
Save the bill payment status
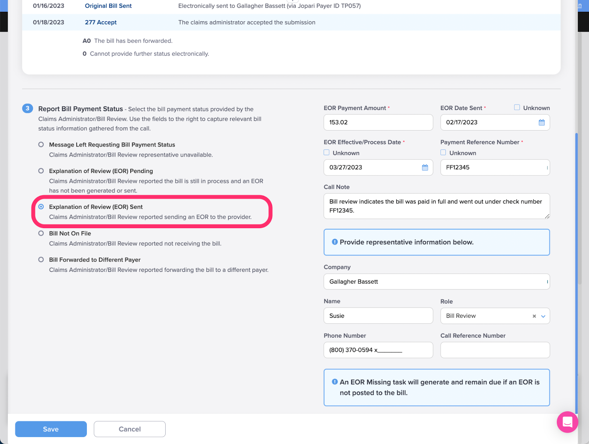tap(51, 429)
